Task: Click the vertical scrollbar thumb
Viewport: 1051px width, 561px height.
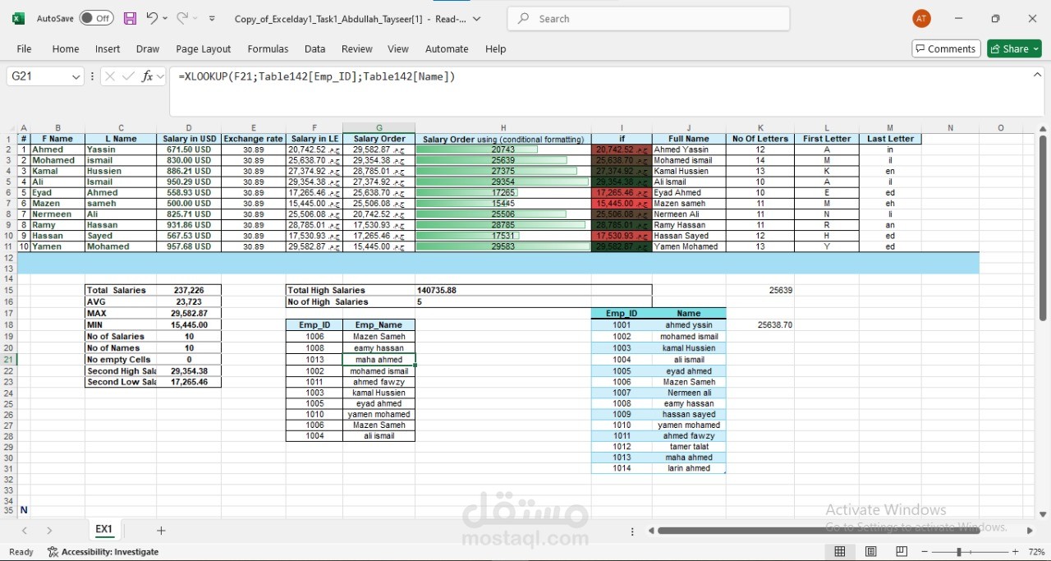Action: point(1043,228)
